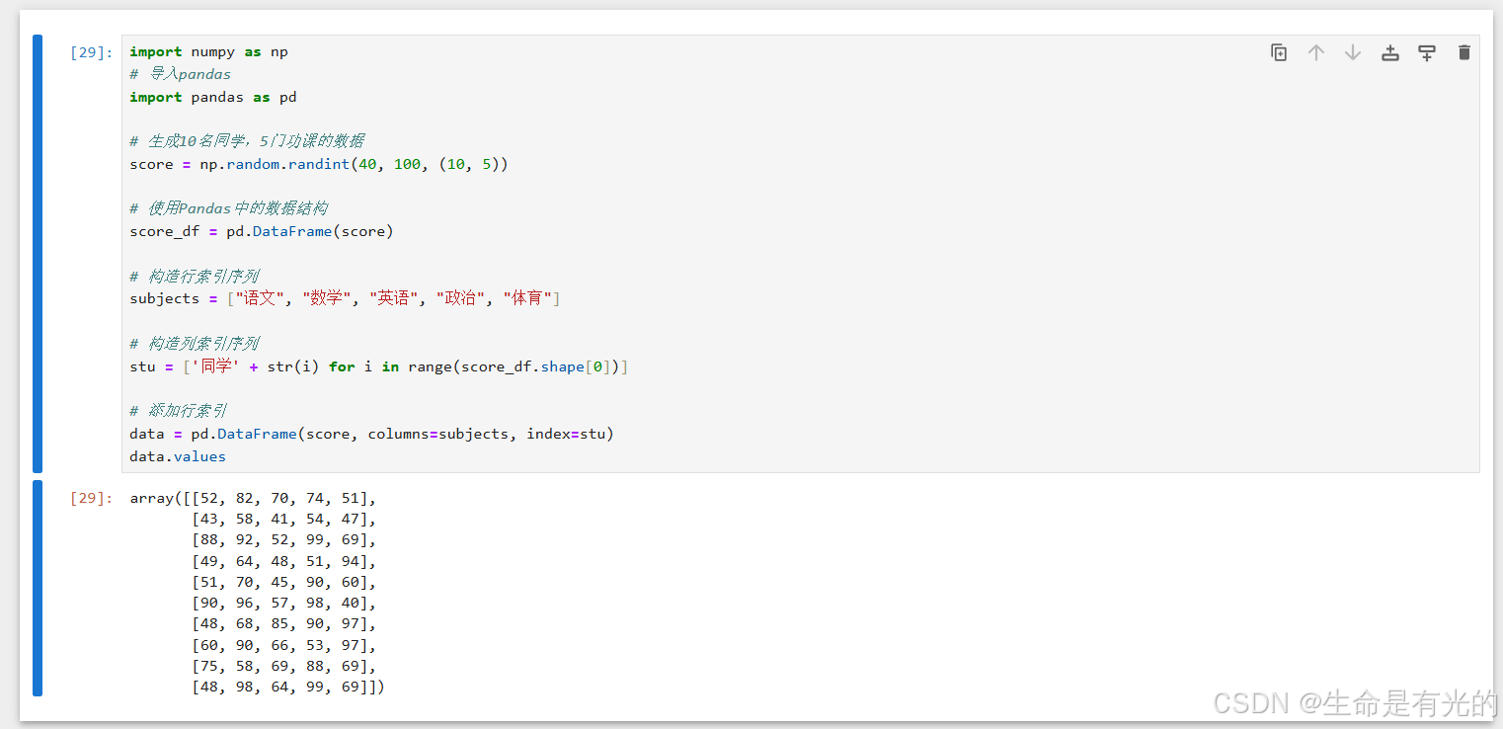Screen dimensions: 1503x729
Task: Click the comment '# 构造列索引序列'
Action: [194, 343]
